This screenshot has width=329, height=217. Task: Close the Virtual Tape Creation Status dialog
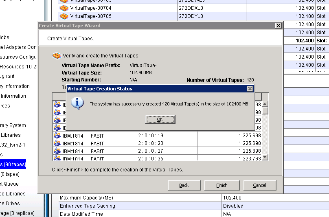(x=250, y=89)
